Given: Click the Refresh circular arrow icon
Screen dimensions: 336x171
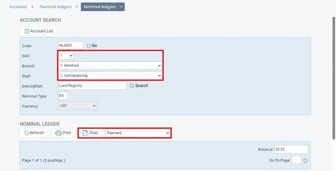Looking at the screenshot, I should pyautogui.click(x=26, y=133).
